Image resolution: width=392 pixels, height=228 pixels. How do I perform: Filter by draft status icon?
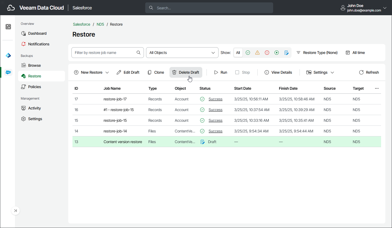[286, 53]
